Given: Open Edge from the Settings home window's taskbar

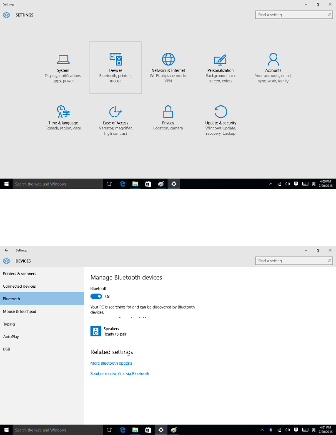Looking at the screenshot, I should (x=122, y=184).
